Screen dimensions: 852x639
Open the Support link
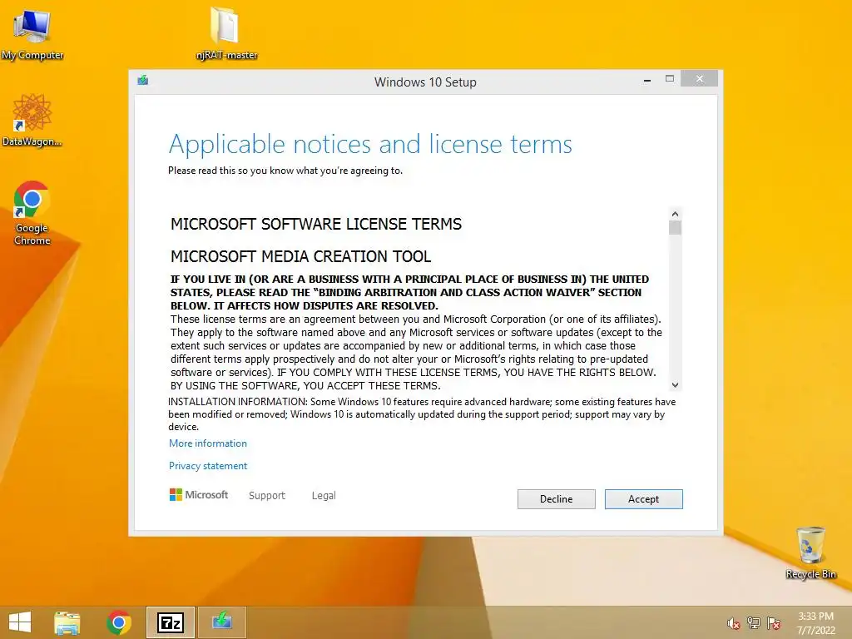coord(267,496)
